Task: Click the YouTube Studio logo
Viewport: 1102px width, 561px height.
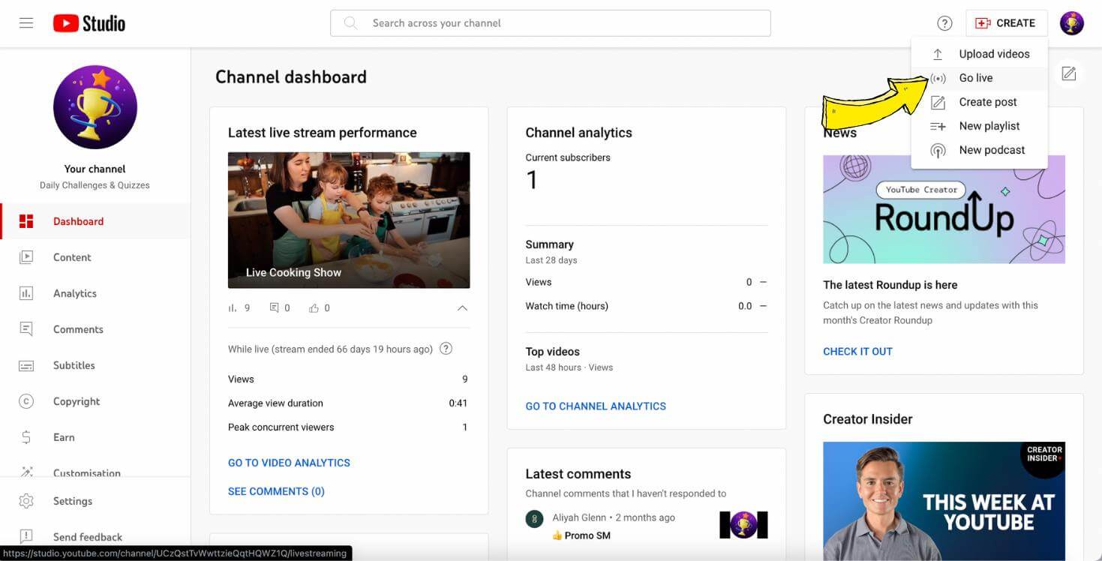Action: coord(89,23)
